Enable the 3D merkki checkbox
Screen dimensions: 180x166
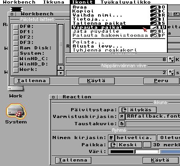[147, 145]
